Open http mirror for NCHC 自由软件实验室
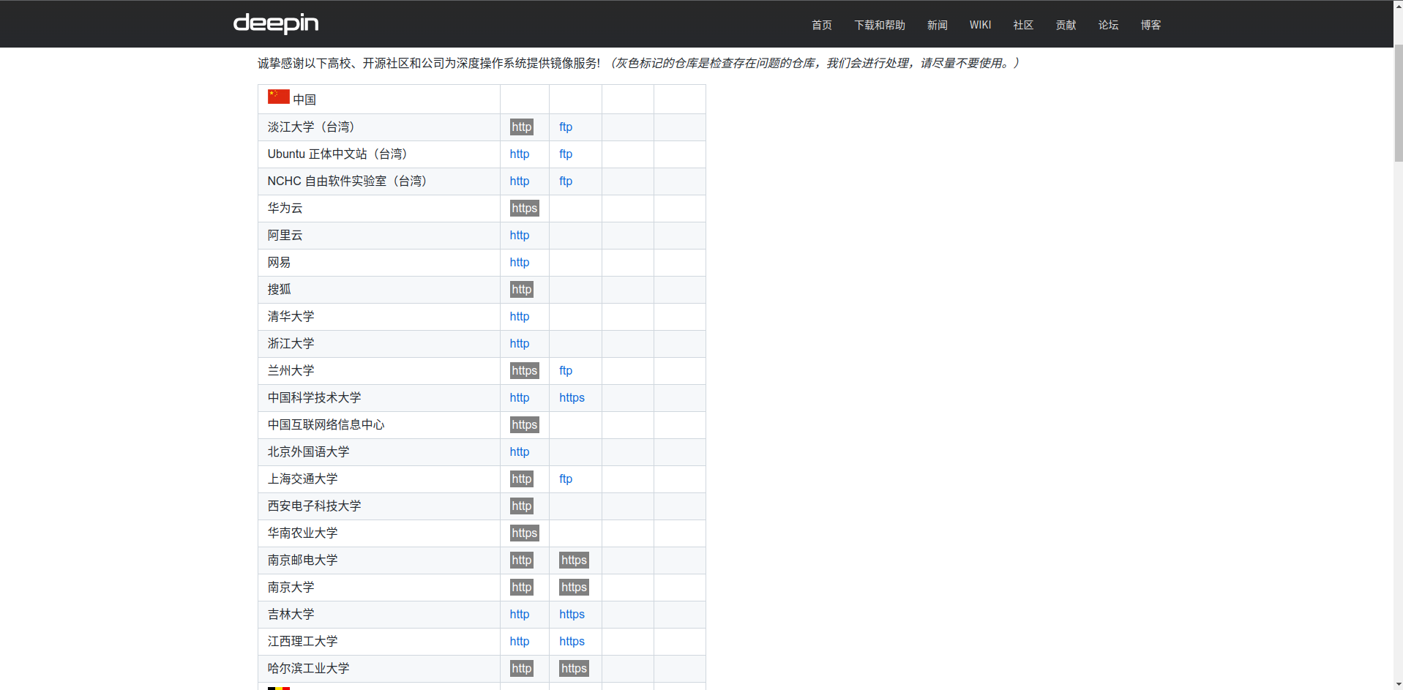 (x=520, y=181)
